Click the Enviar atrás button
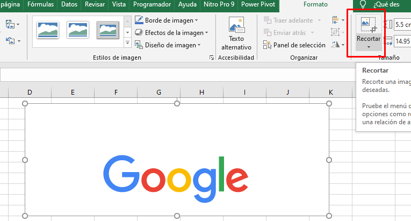 pos(285,33)
